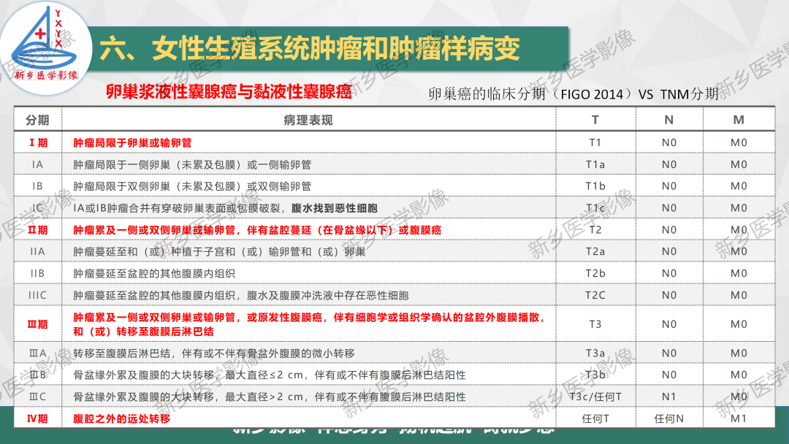Click the 任何T cell in Ⅳ期 row
Image resolution: width=789 pixels, height=444 pixels.
tap(595, 418)
